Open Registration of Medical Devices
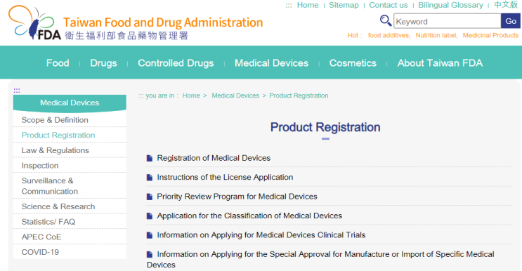The width and height of the screenshot is (522, 271). click(214, 158)
